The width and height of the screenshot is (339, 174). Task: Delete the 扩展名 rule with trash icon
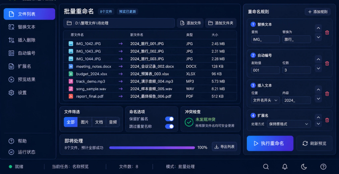[327, 120]
